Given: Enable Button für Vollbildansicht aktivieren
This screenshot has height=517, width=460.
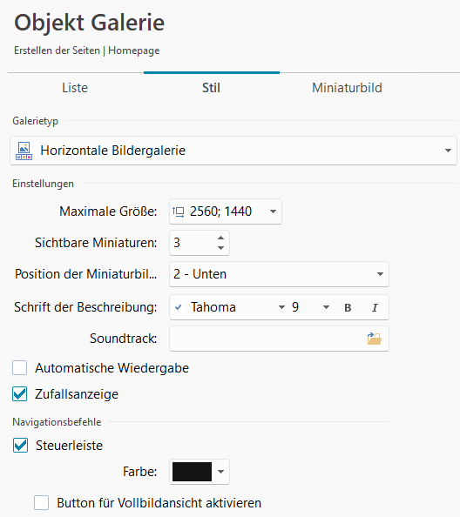Looking at the screenshot, I should [41, 503].
